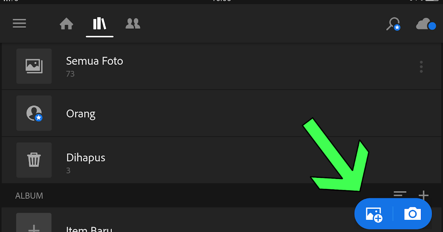Tap the add photos import button
Image resolution: width=443 pixels, height=232 pixels.
374,214
